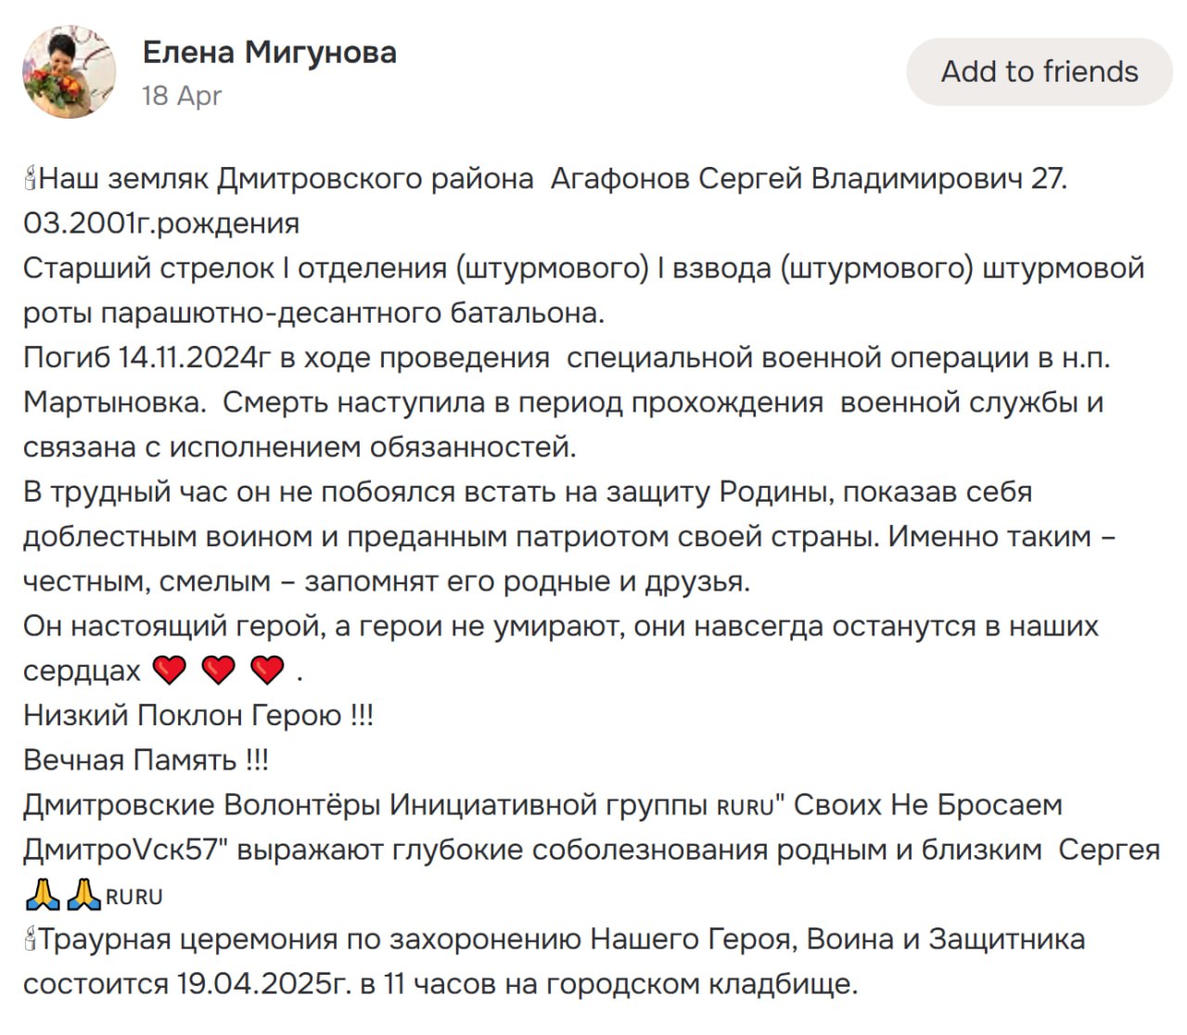Viewport: 1187px width, 1035px height.
Task: Click the group name ДмитроVск57
Action: (121, 850)
